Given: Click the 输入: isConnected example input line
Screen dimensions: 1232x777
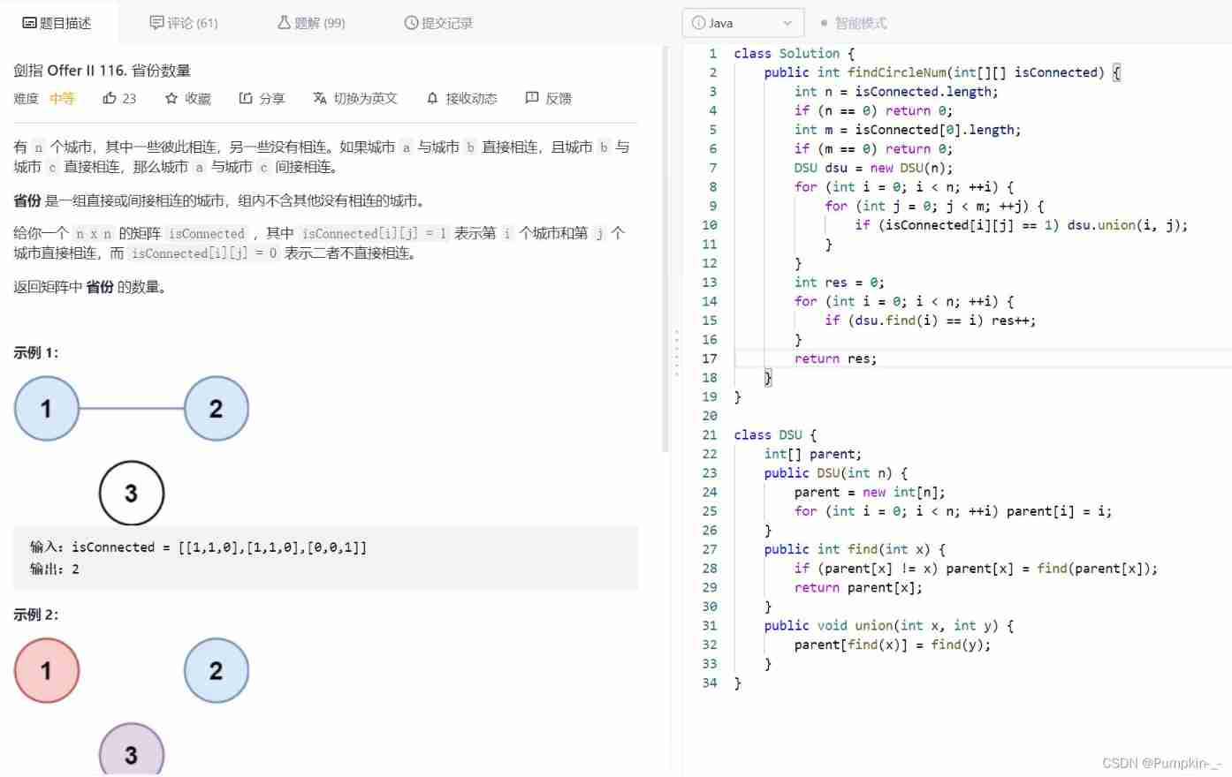Looking at the screenshot, I should [198, 547].
